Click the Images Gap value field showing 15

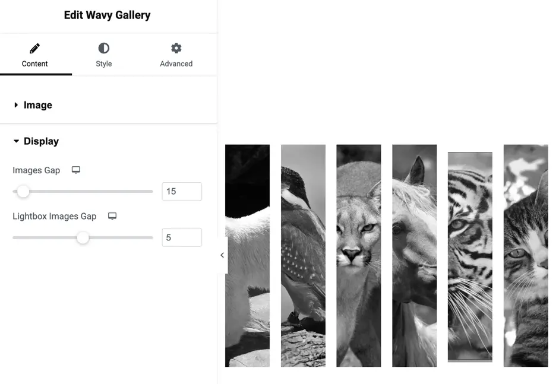pyautogui.click(x=182, y=191)
